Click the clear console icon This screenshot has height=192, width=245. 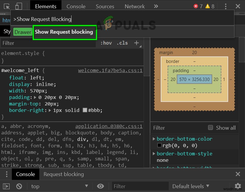coord(19,186)
